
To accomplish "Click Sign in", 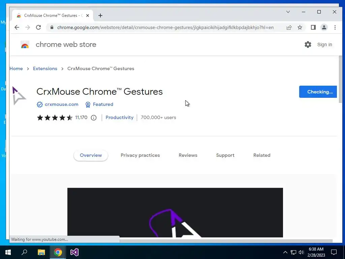I will [x=324, y=45].
